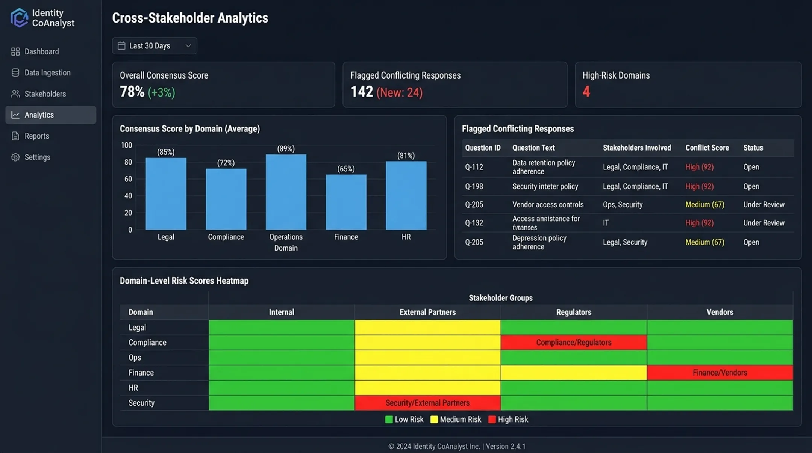Click the dropdown chevron beside Last 30 Days
The height and width of the screenshot is (453, 812).
click(188, 46)
